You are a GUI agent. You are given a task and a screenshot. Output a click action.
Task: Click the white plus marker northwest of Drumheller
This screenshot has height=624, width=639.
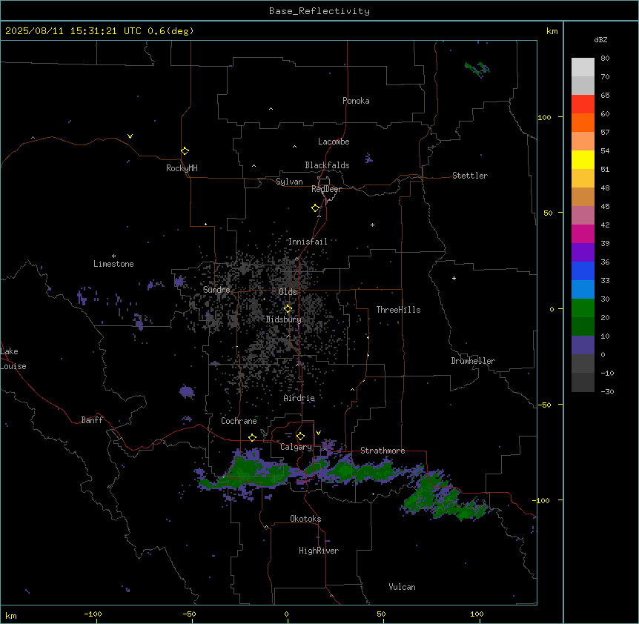tap(454, 278)
